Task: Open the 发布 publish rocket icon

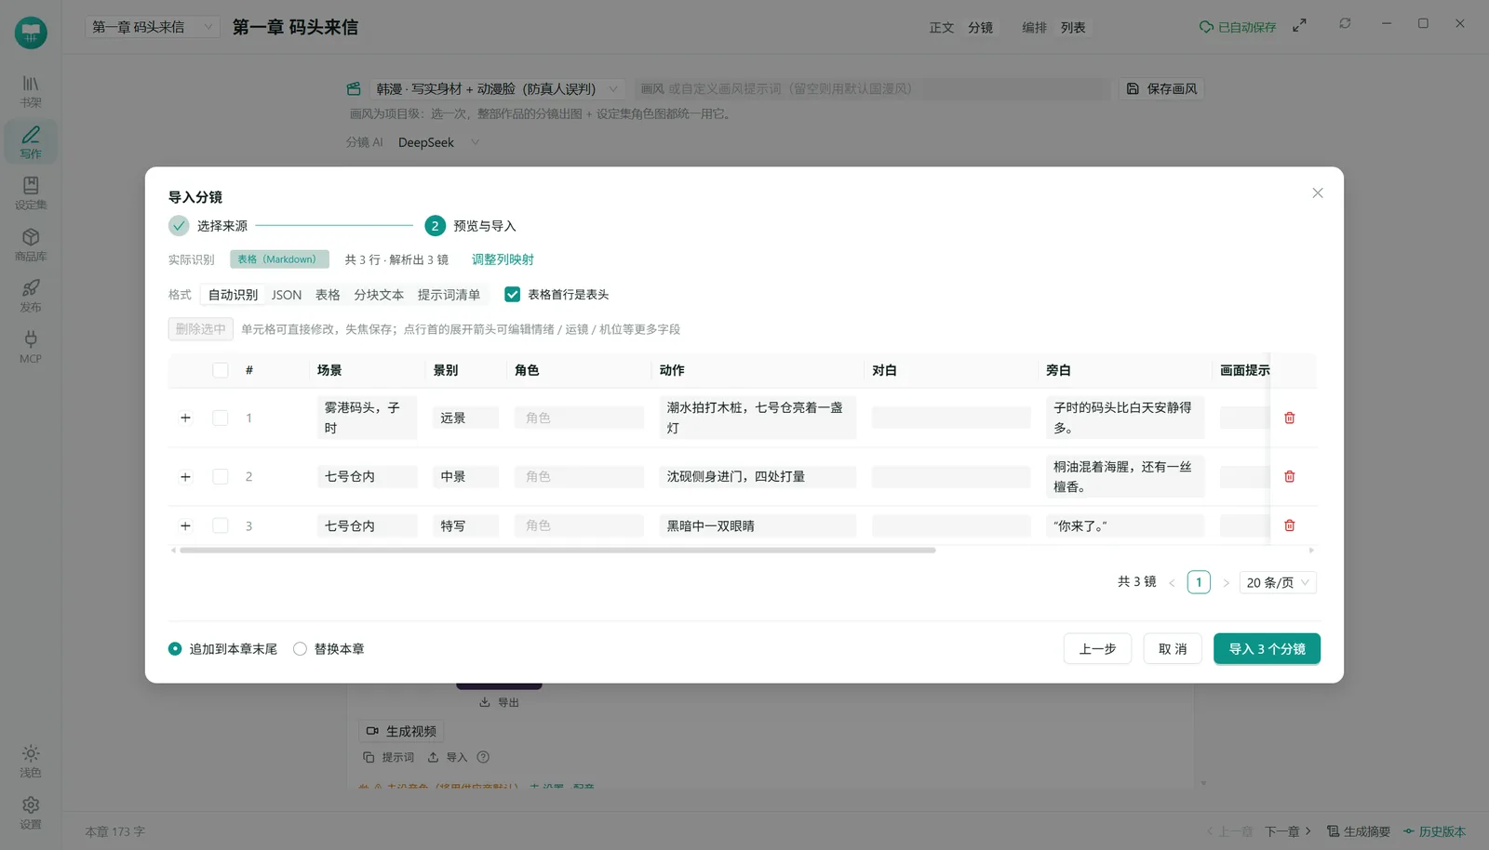Action: click(31, 295)
